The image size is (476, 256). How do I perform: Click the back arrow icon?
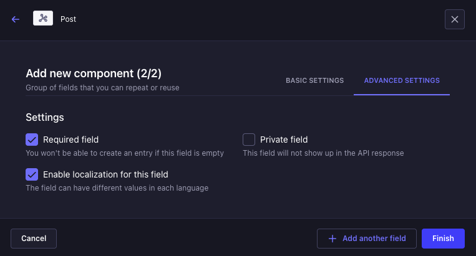16,19
